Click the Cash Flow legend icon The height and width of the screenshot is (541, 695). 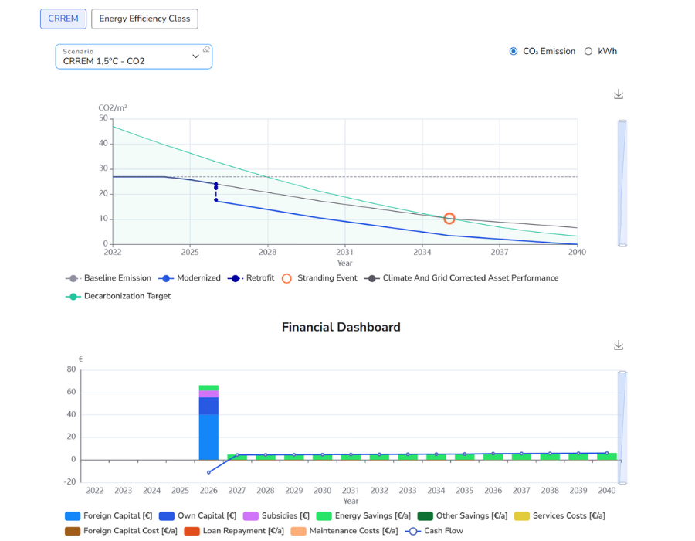pos(414,531)
